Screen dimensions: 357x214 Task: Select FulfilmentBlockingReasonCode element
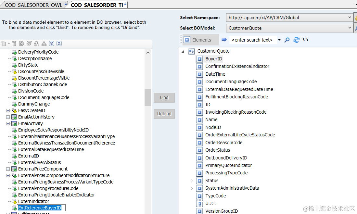point(236,97)
